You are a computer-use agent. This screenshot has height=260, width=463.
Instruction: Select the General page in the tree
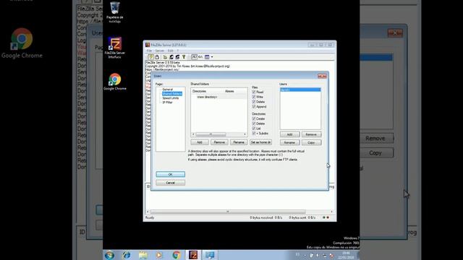[167, 90]
